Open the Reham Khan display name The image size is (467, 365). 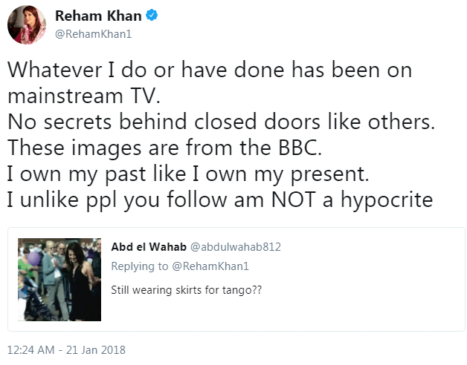point(98,16)
